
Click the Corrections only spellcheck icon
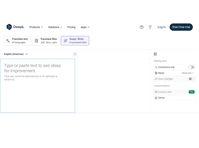(156, 67)
